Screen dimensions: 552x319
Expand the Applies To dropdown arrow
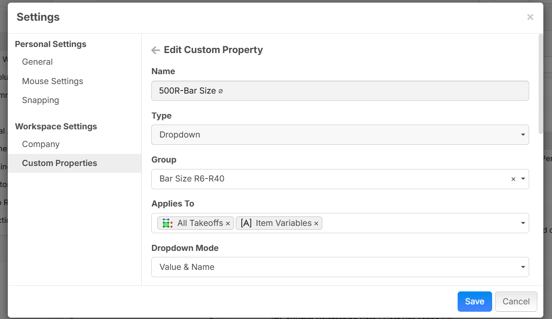pyautogui.click(x=523, y=223)
